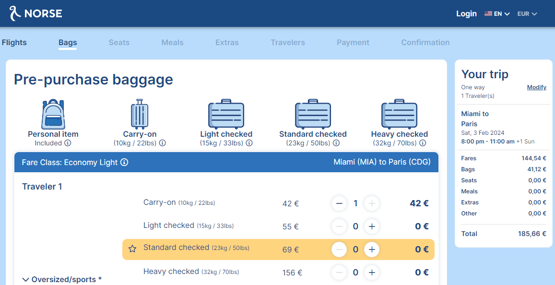Add one Standard checked bag with plus
Screen dimensions: 555x285
pyautogui.click(x=372, y=249)
